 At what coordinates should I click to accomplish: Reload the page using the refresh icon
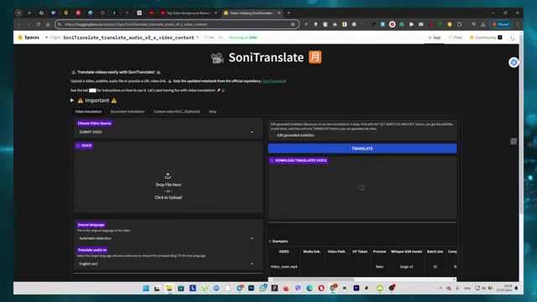[x=39, y=24]
